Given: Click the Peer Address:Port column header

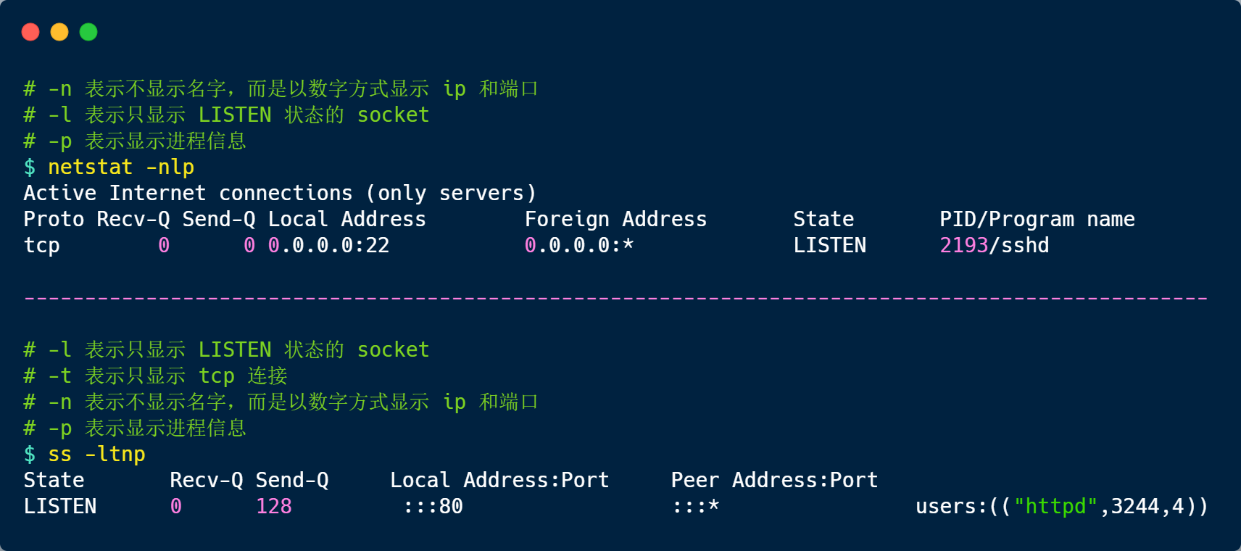Looking at the screenshot, I should 774,481.
